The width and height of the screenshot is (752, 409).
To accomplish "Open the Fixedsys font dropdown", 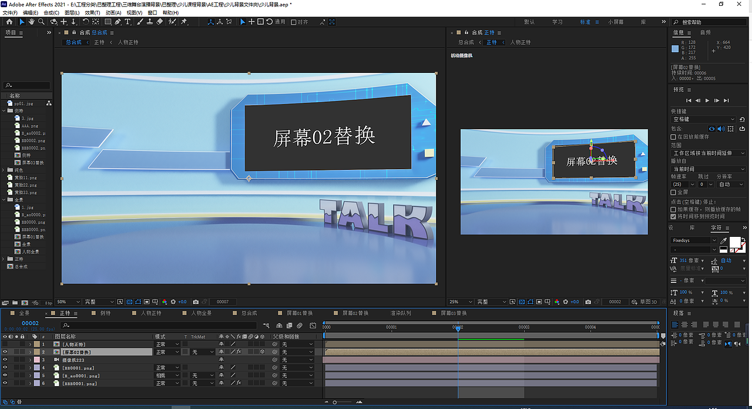I will tap(694, 240).
